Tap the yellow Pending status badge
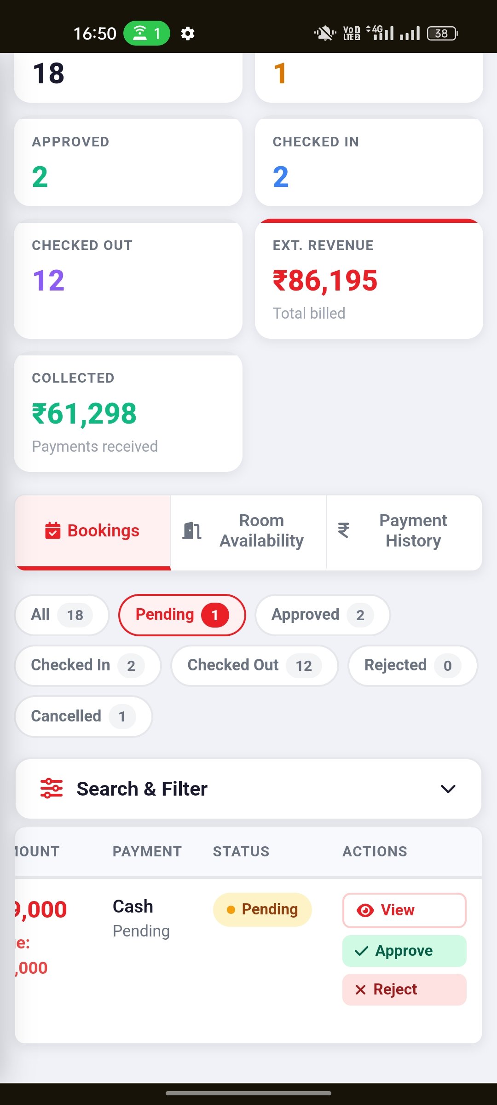The height and width of the screenshot is (1105, 497). [262, 909]
